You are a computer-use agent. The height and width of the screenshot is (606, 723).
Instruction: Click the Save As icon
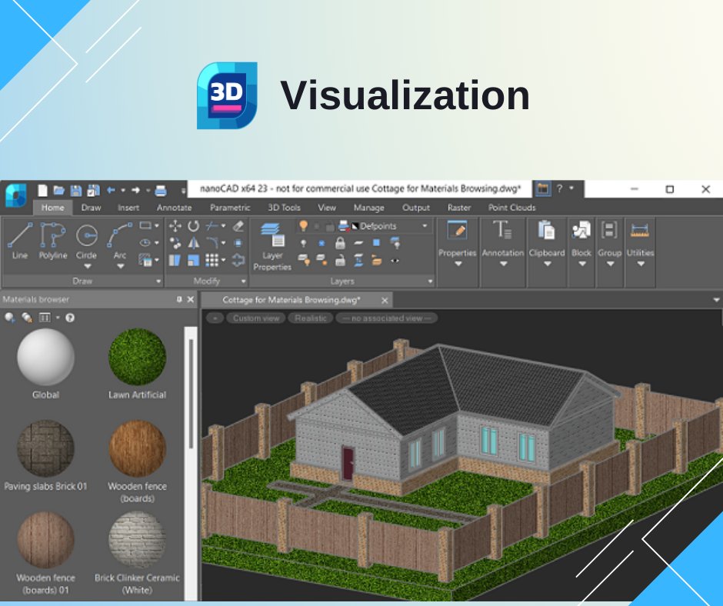[93, 191]
